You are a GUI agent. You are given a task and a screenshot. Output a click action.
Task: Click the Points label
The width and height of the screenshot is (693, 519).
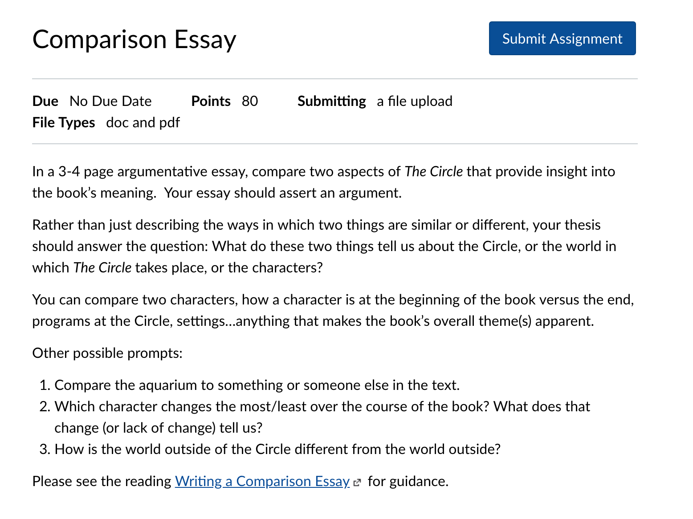(x=211, y=101)
